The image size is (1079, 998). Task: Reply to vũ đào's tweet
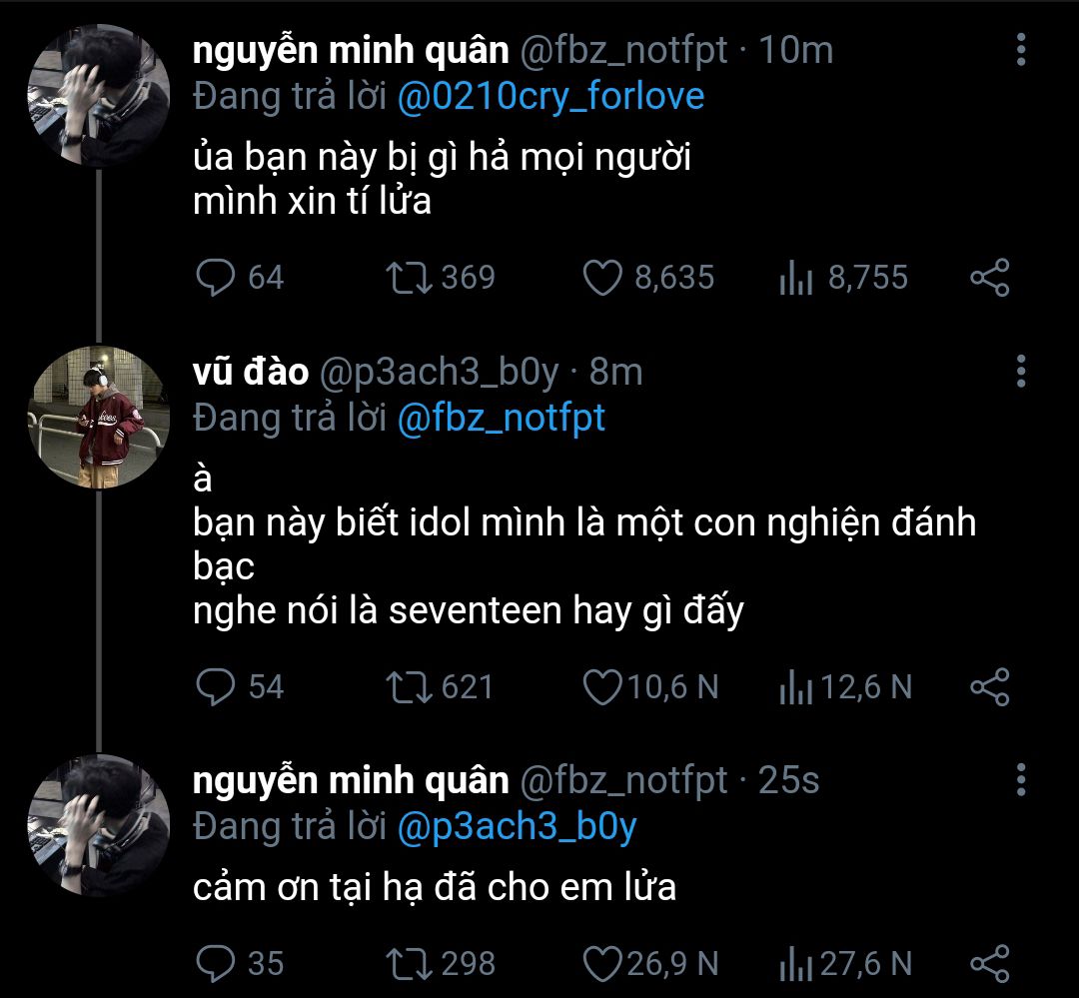click(215, 686)
